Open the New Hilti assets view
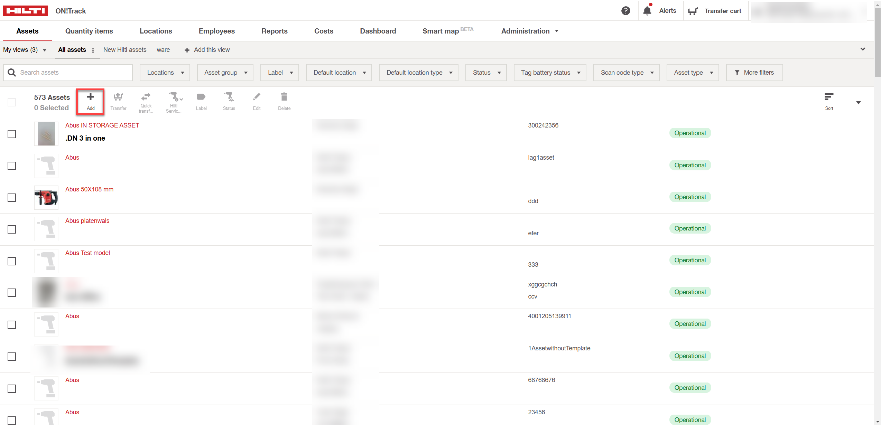881x425 pixels. (125, 50)
